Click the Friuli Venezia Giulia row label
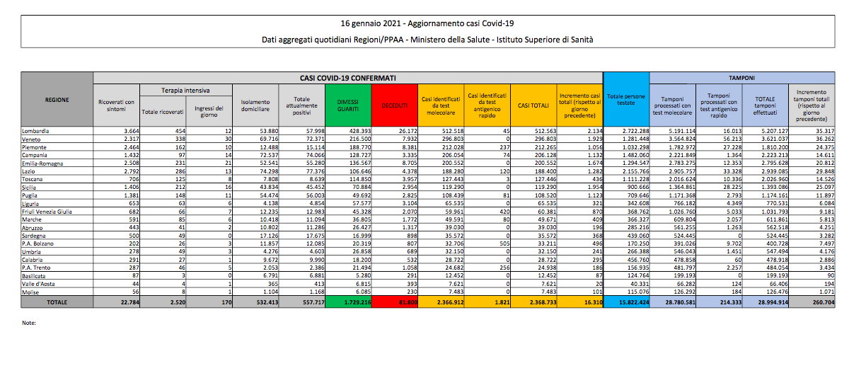This screenshot has width=866, height=373. click(x=48, y=210)
